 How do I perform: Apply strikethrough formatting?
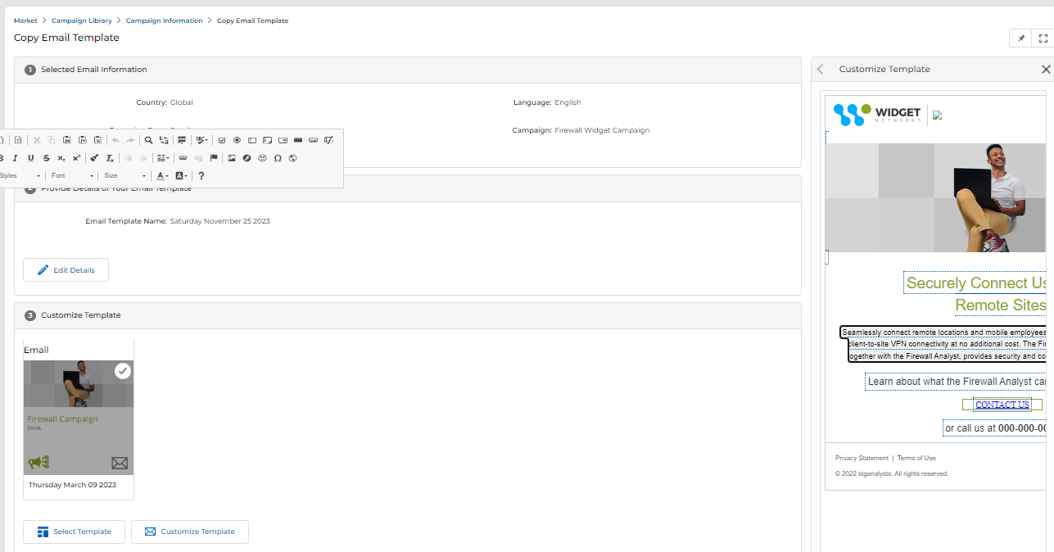47,158
